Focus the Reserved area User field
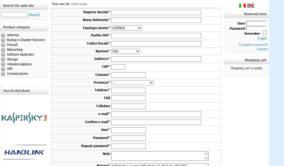The width and height of the screenshot is (284, 166). click(256, 23)
